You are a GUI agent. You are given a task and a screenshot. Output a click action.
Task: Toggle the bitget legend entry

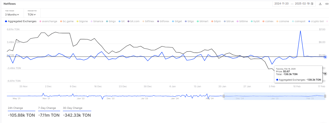pyautogui.click(x=177, y=21)
